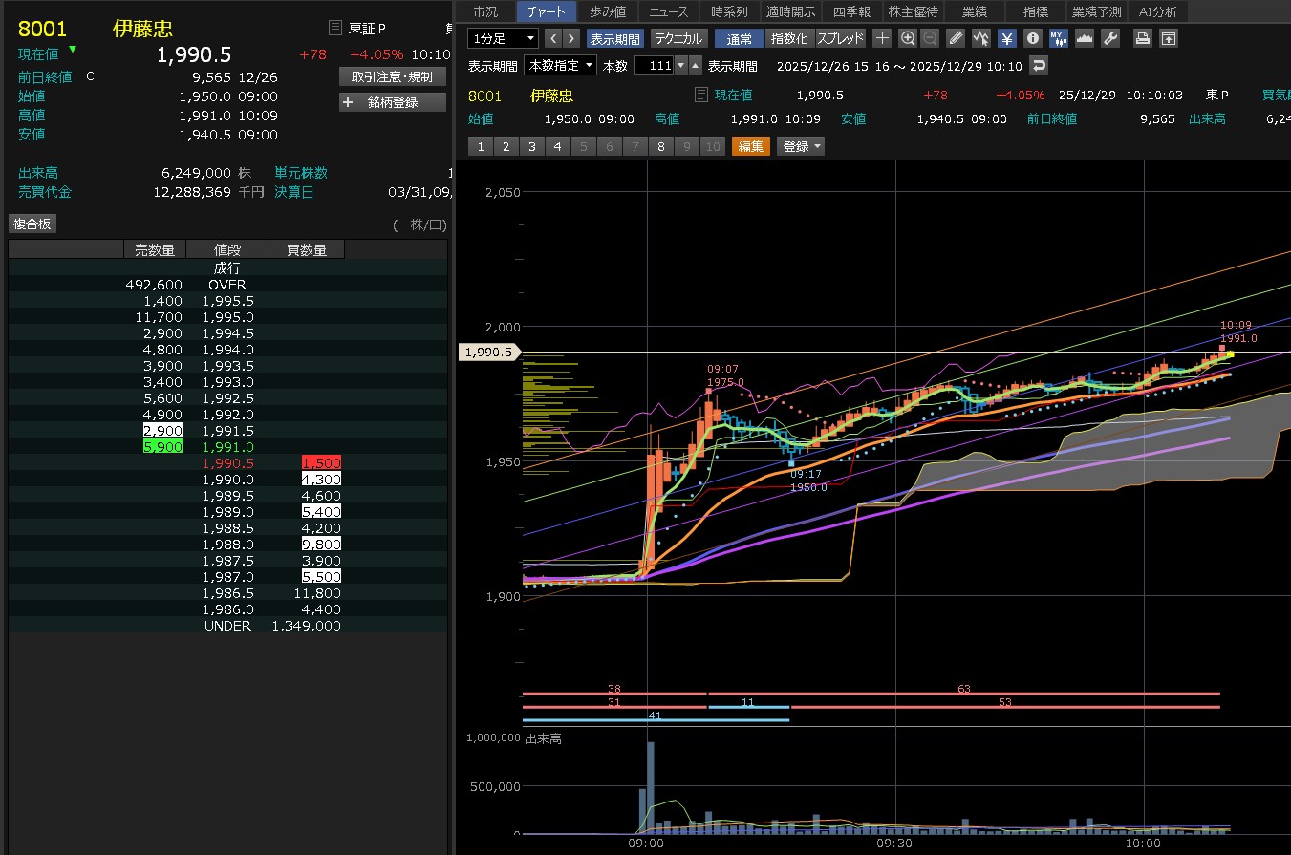The width and height of the screenshot is (1291, 855).
Task: Click the 銘柄登録 button
Action: [393, 102]
